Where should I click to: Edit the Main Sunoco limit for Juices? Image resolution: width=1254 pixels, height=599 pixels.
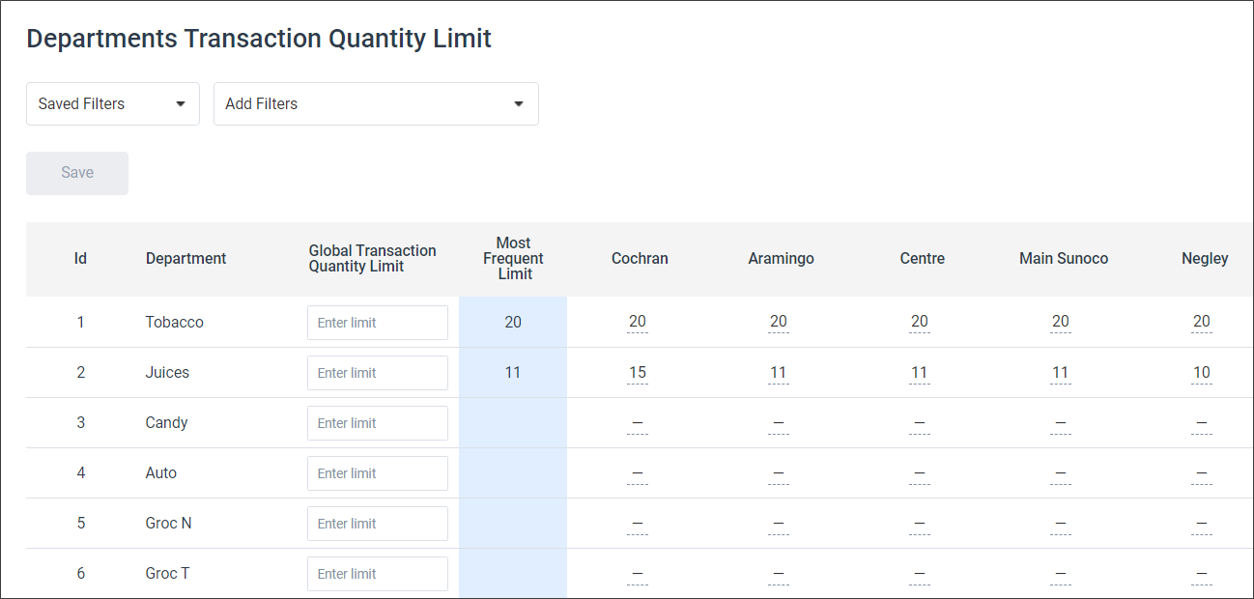(1060, 372)
